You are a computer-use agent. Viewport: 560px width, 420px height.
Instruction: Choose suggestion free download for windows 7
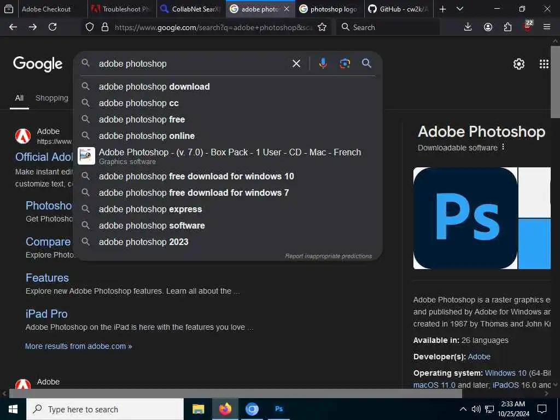pyautogui.click(x=228, y=192)
